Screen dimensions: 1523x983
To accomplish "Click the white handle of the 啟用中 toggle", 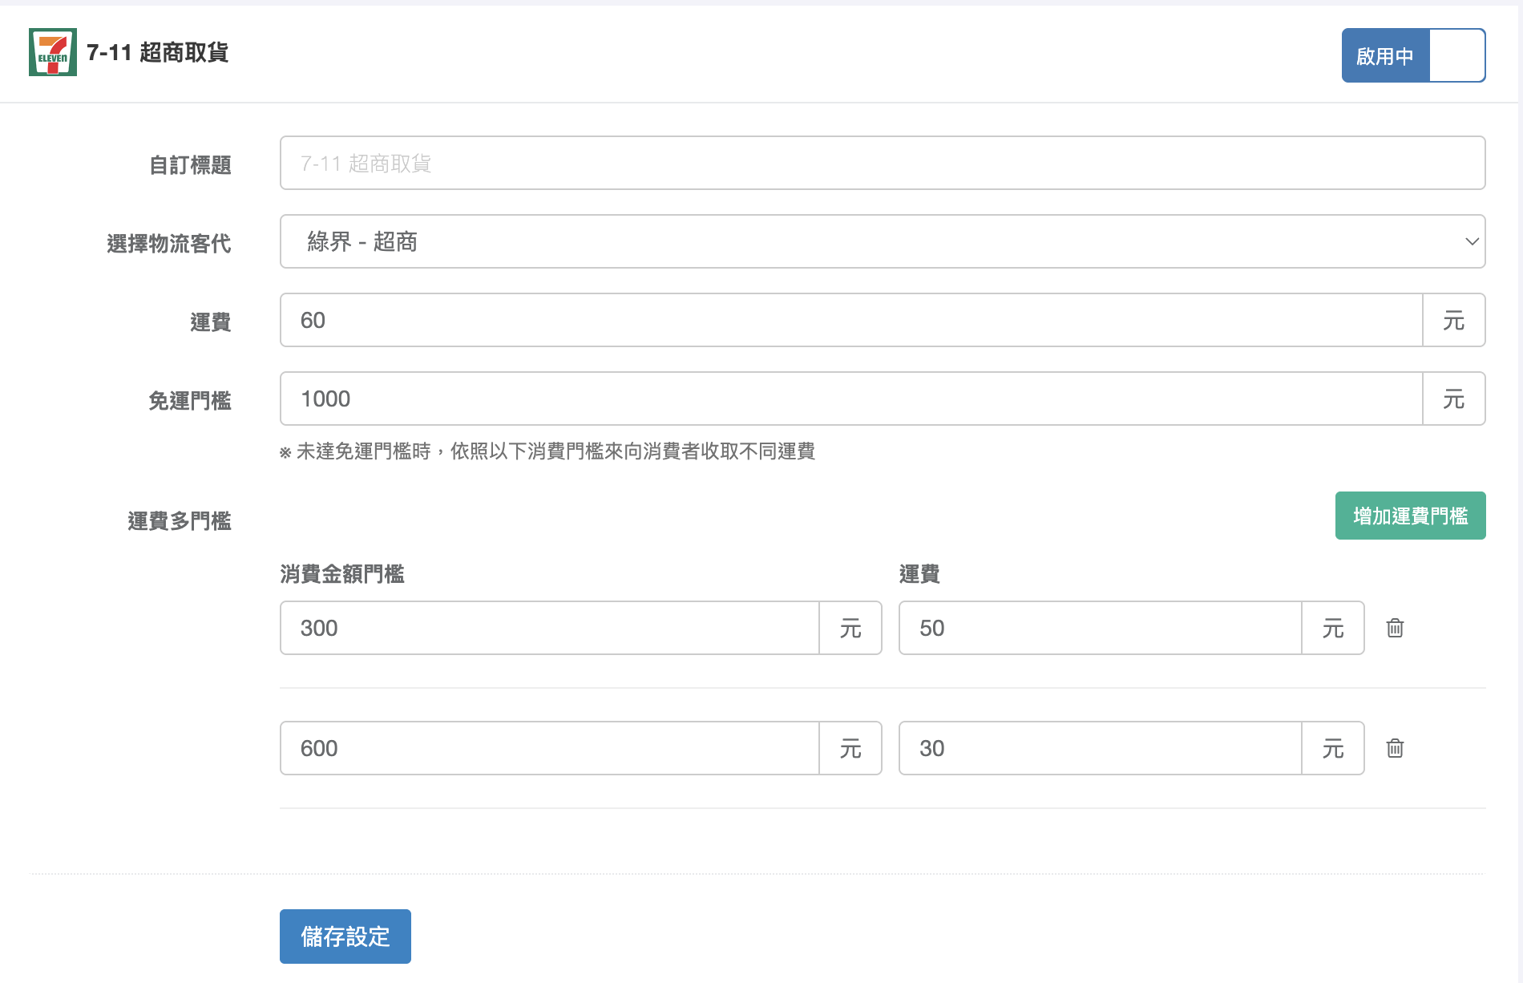I will (x=1455, y=55).
